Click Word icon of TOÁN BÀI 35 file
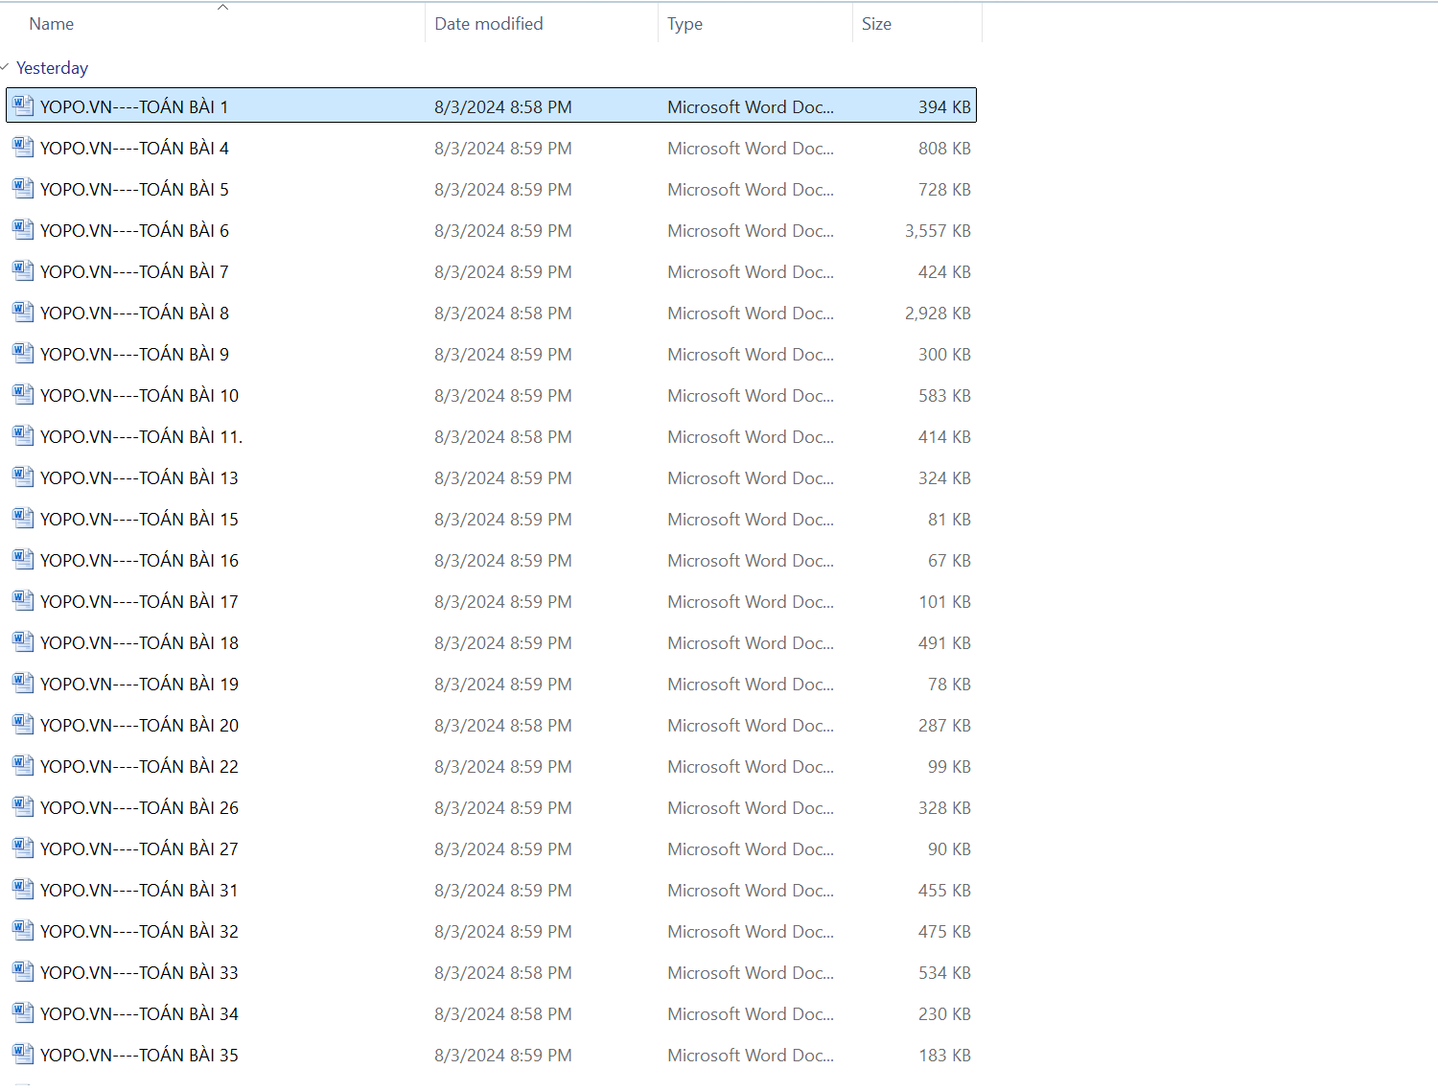Image resolution: width=1438 pixels, height=1092 pixels. pos(23,1054)
